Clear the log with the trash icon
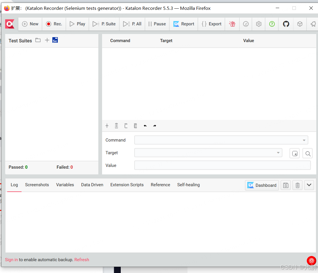 click(298, 185)
